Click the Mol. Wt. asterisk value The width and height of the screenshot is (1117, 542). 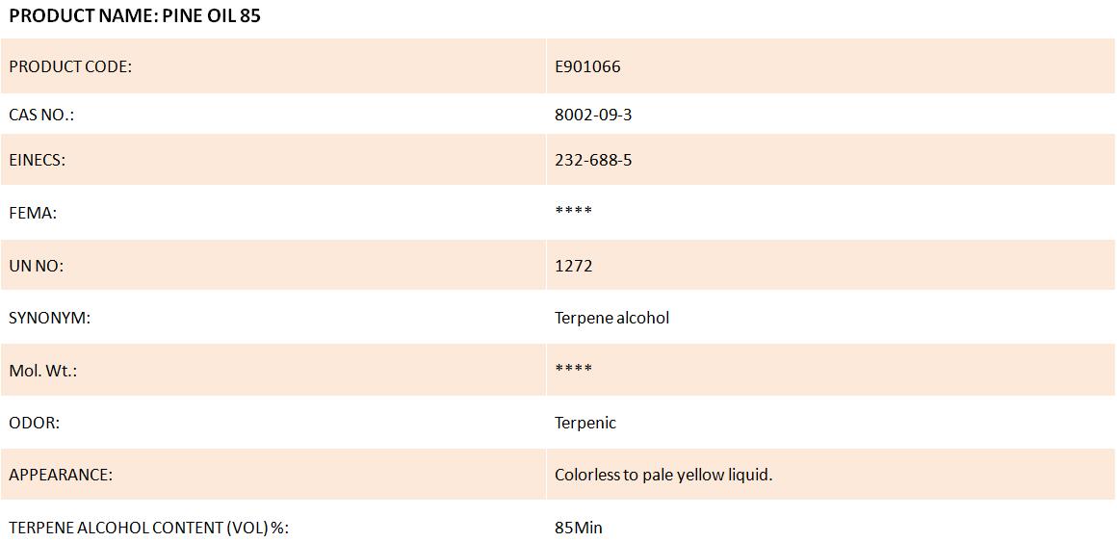pyautogui.click(x=574, y=368)
